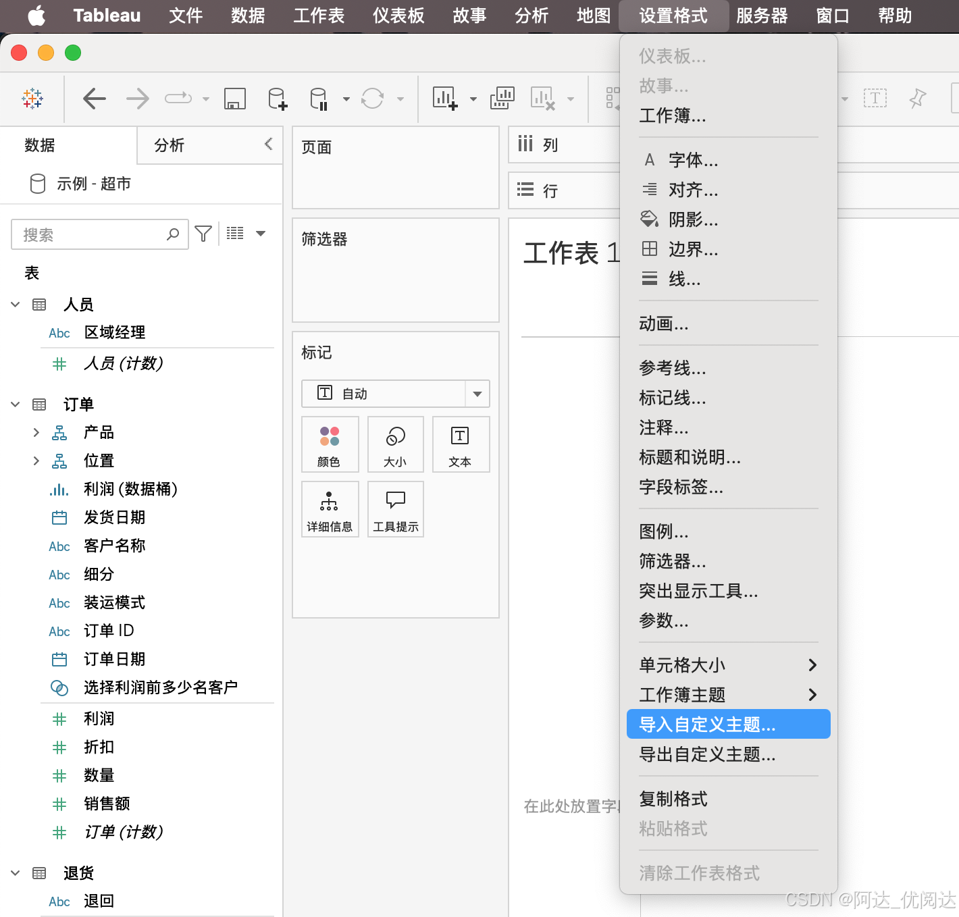Click the Size (大小) marks card
The image size is (959, 917).
point(395,444)
